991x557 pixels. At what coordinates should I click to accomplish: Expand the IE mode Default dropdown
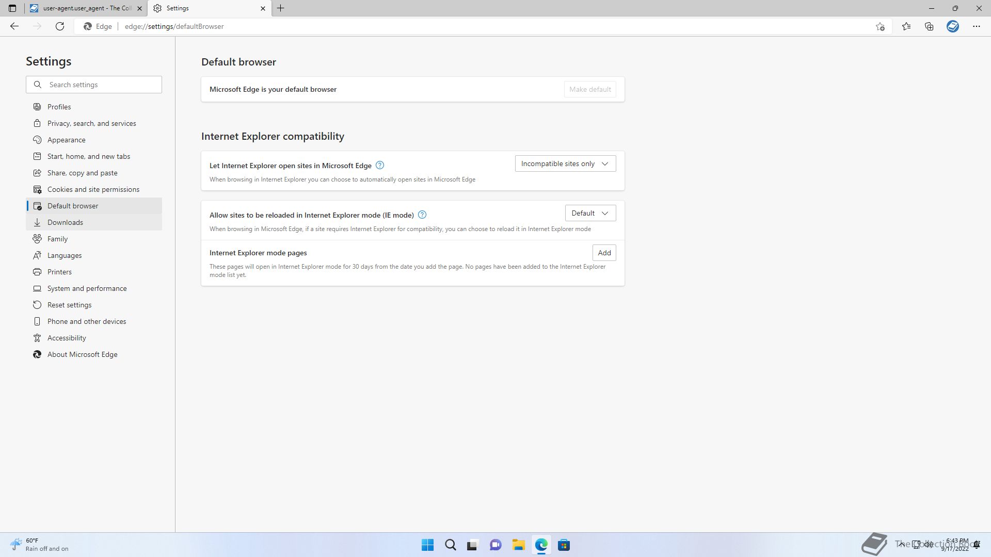(x=590, y=213)
